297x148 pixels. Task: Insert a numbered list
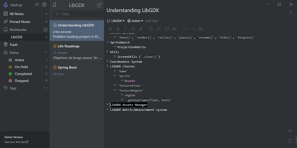tap(159, 29)
